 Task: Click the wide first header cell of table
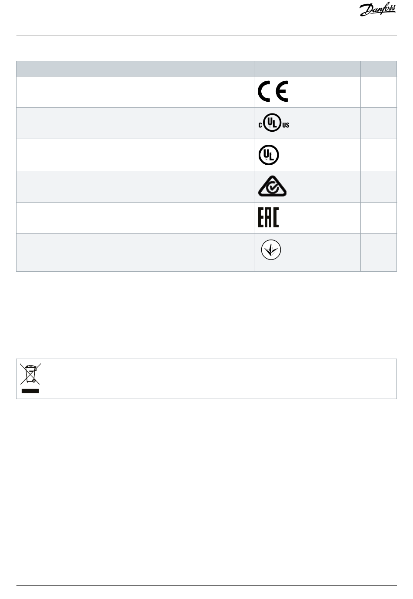pyautogui.click(x=135, y=69)
